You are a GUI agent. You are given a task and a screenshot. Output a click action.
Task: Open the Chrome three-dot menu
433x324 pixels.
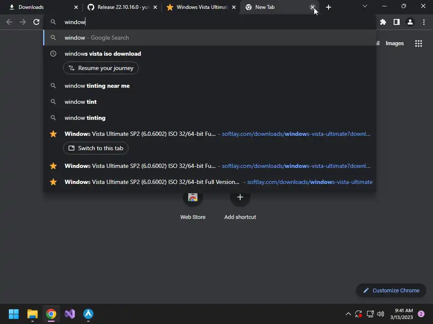[x=424, y=22]
